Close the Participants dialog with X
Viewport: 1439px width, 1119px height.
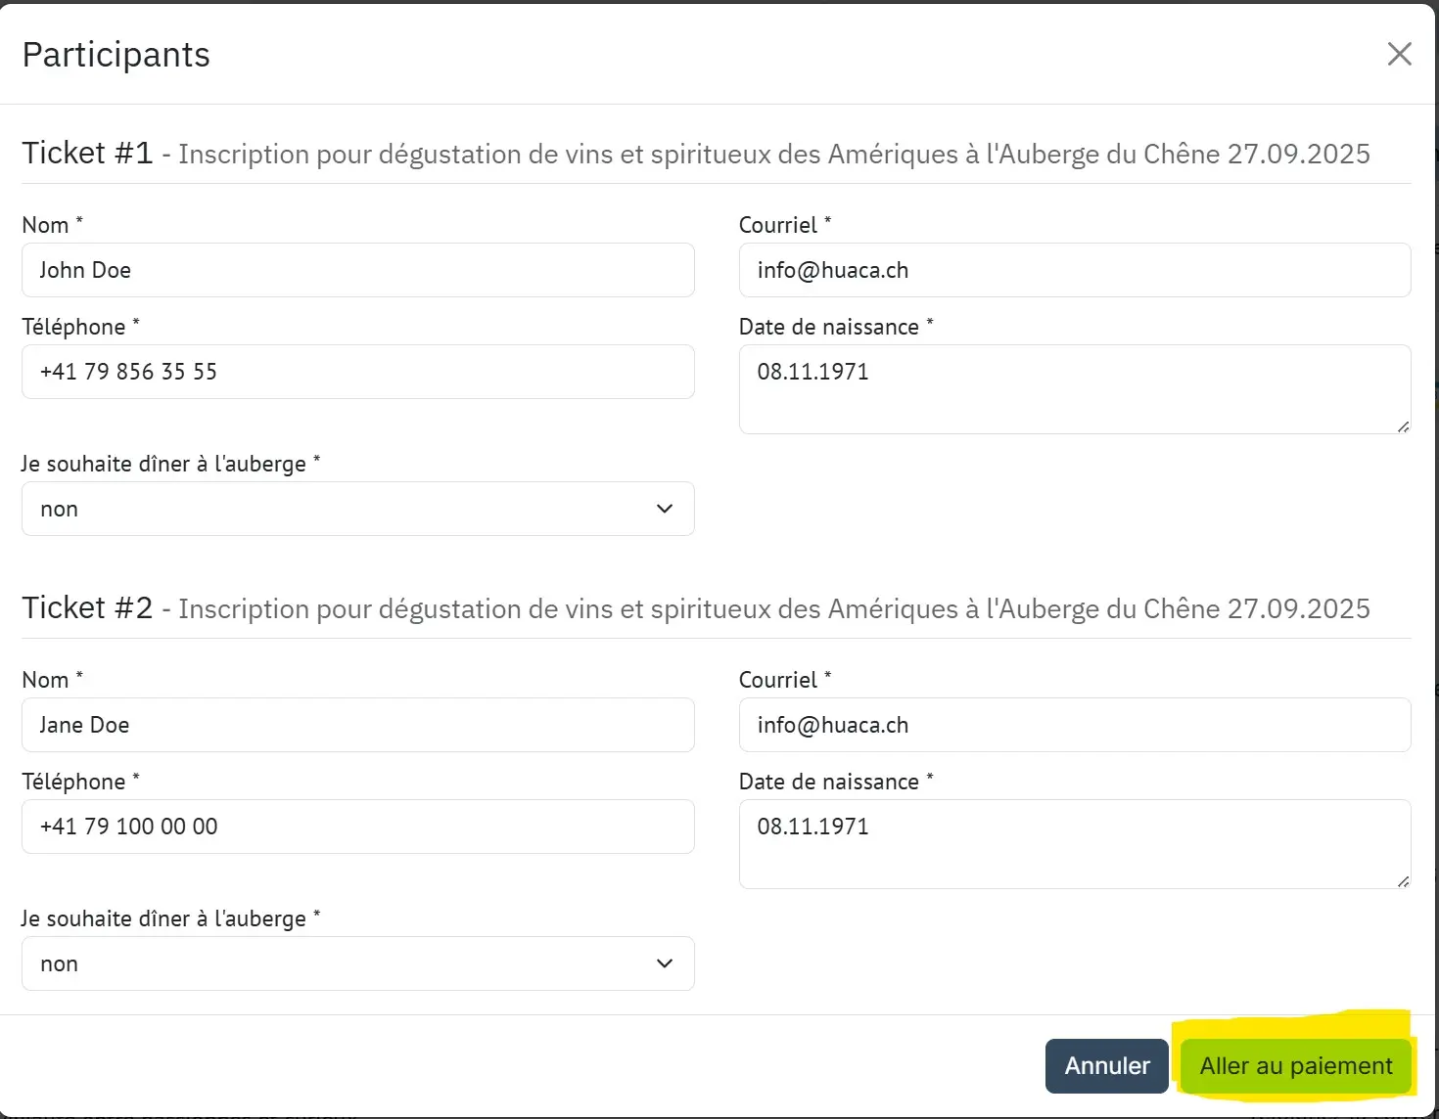1400,54
